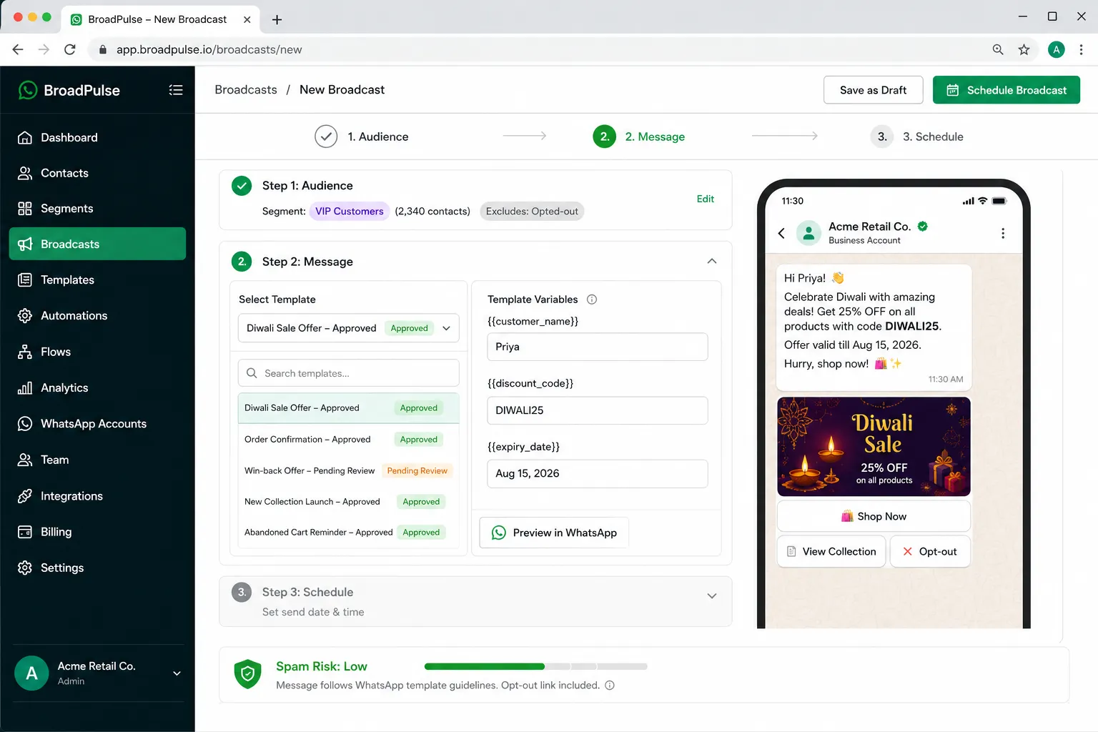This screenshot has width=1098, height=732.
Task: Click the Search templates field
Action: (x=349, y=373)
